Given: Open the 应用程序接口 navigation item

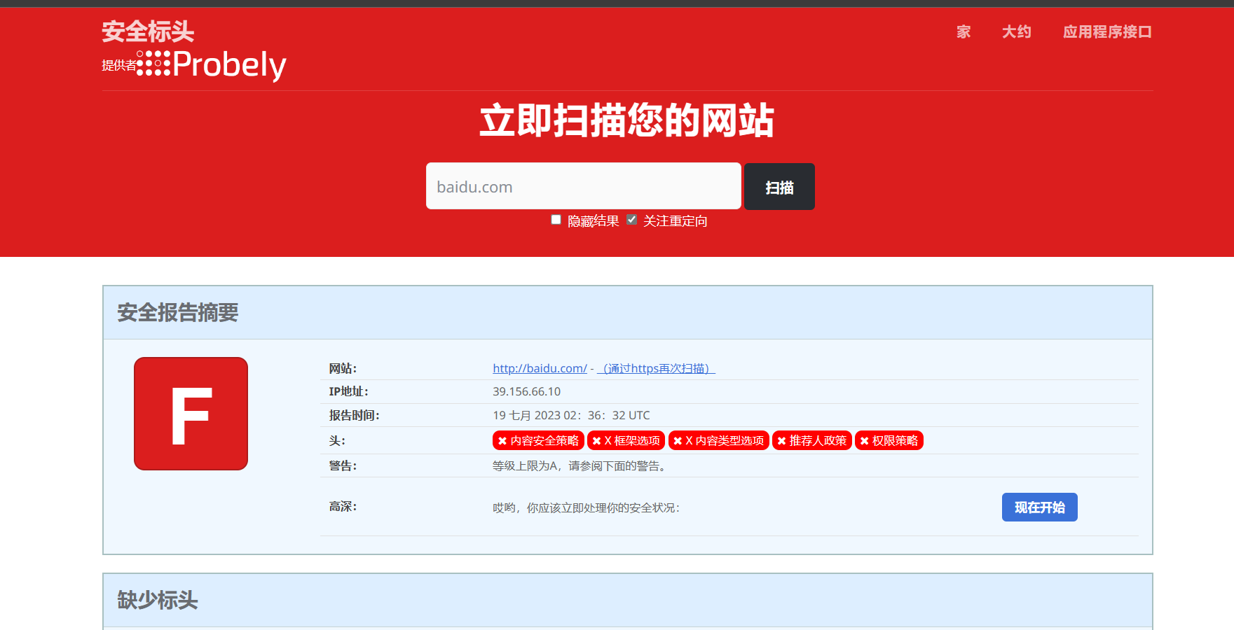Looking at the screenshot, I should (x=1107, y=31).
